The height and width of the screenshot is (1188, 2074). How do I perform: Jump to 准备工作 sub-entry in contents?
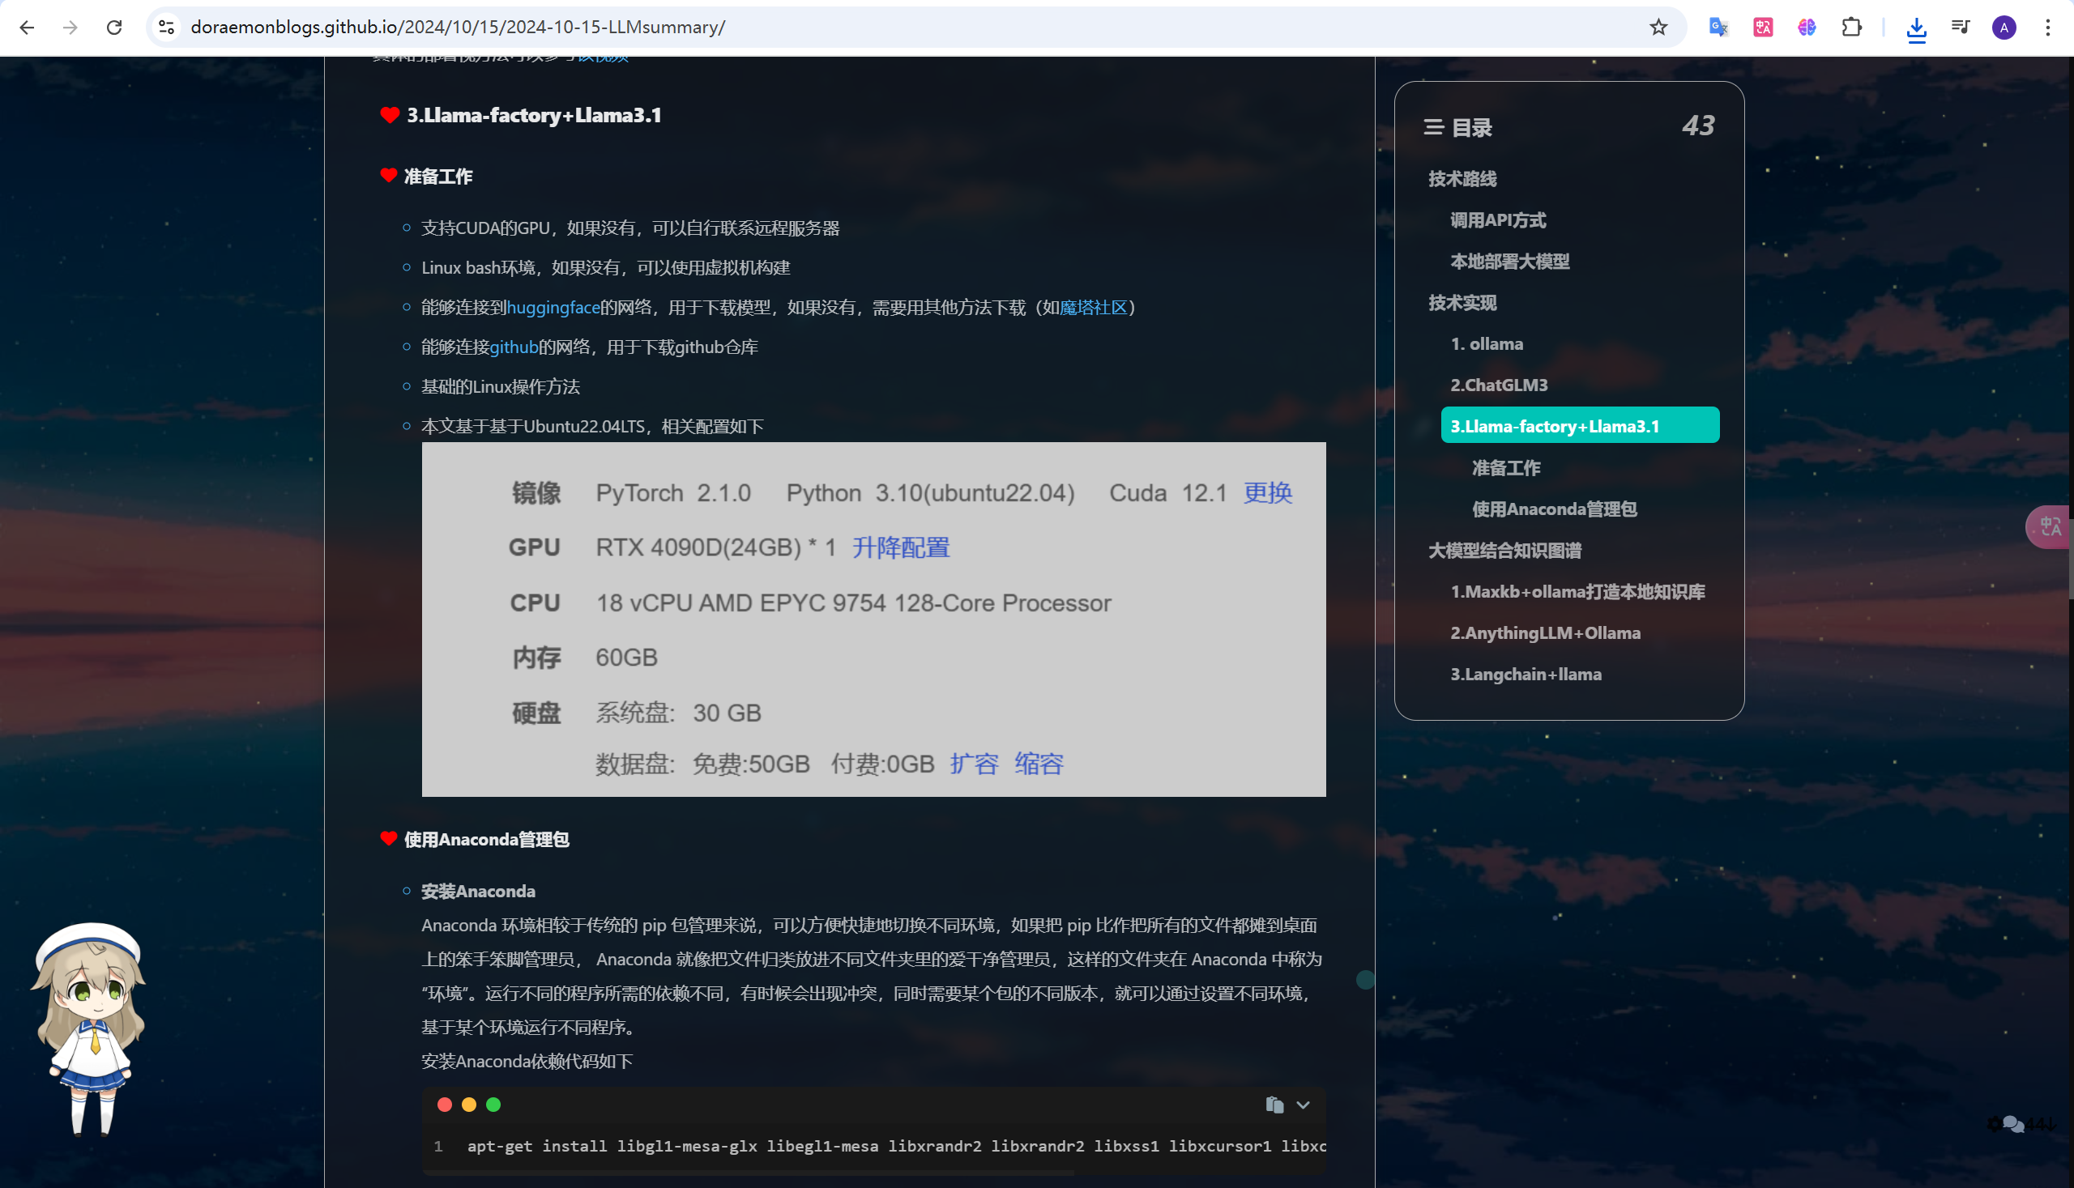click(1506, 467)
